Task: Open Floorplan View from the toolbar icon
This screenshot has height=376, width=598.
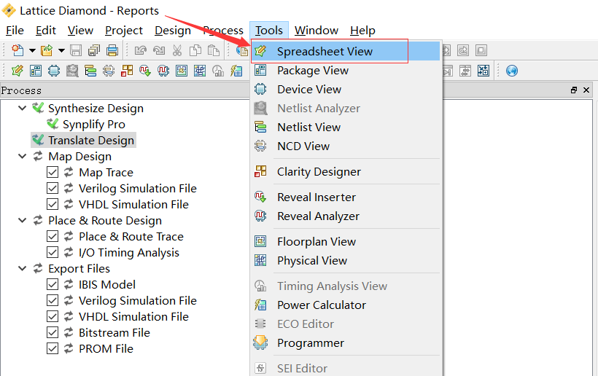Action: point(182,71)
